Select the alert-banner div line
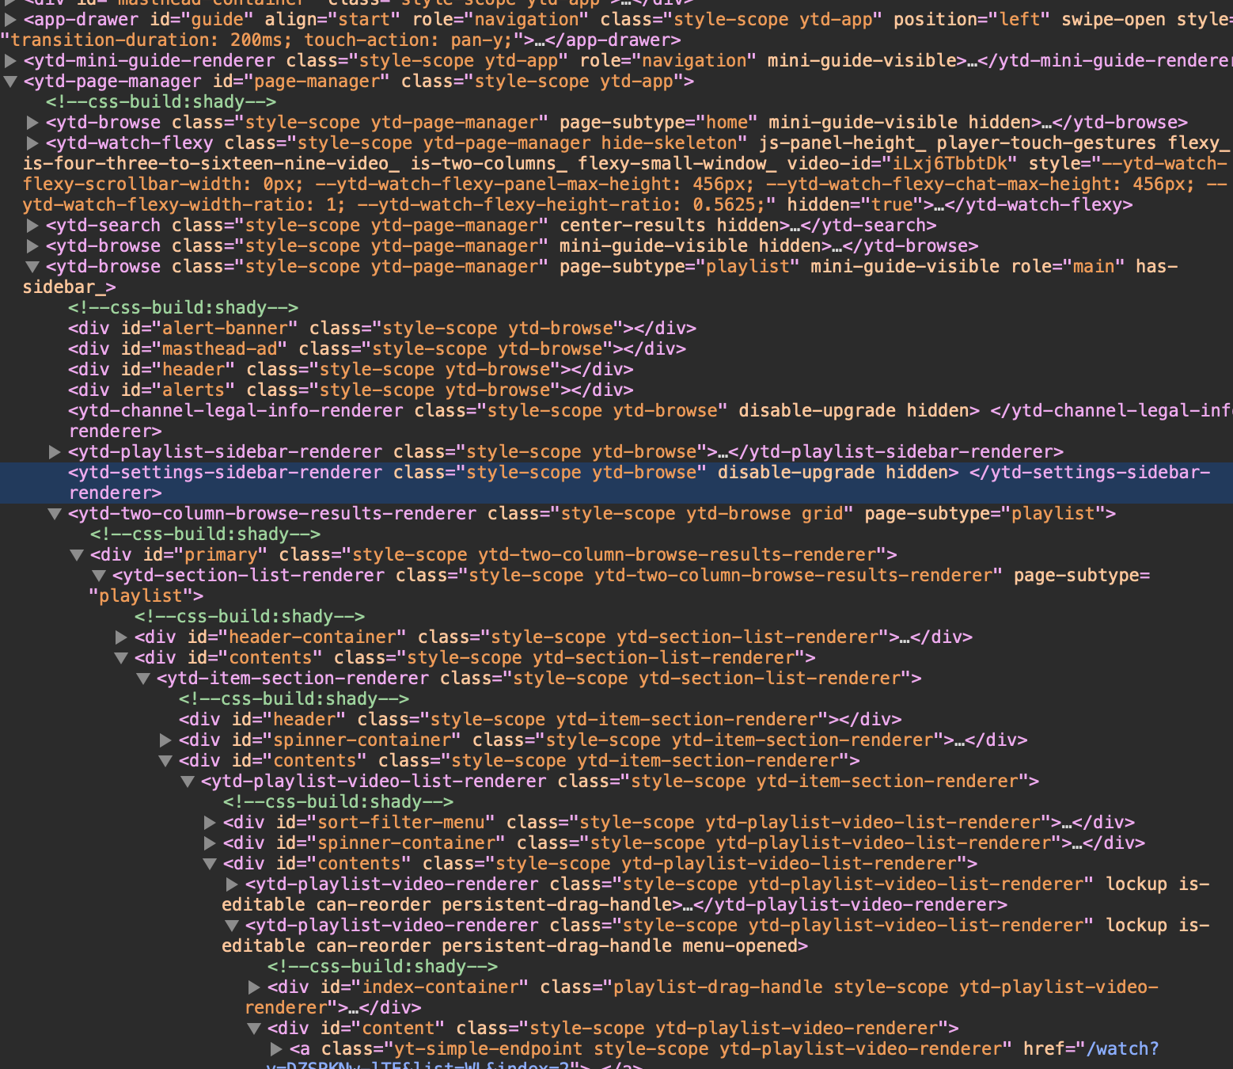Screen dimensions: 1233x1069 tap(381, 329)
